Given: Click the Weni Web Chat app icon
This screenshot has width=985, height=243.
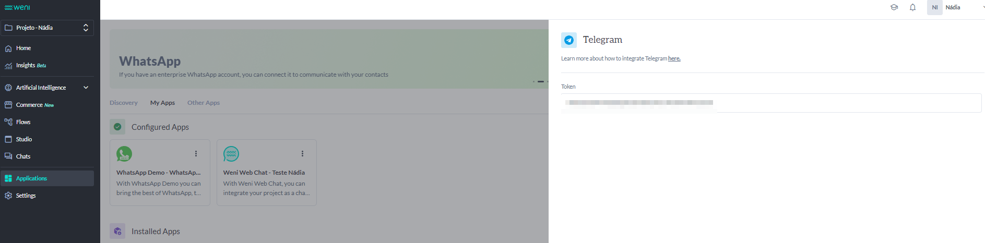Looking at the screenshot, I should [231, 154].
